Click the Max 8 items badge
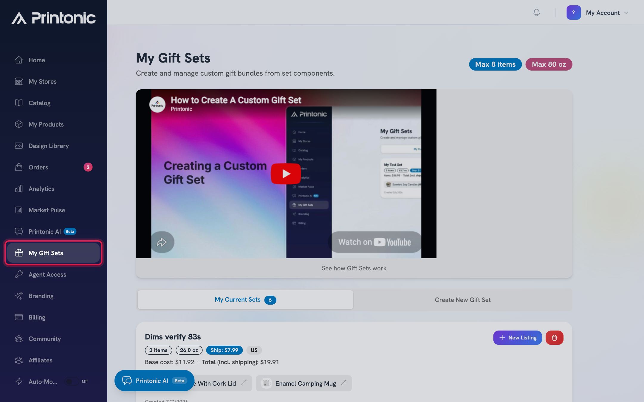 495,64
